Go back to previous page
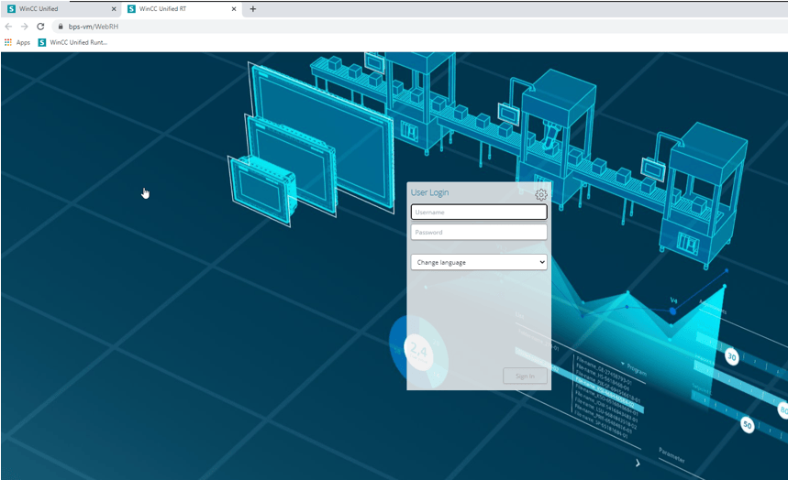Screen dimensions: 788x480 coord(8,27)
